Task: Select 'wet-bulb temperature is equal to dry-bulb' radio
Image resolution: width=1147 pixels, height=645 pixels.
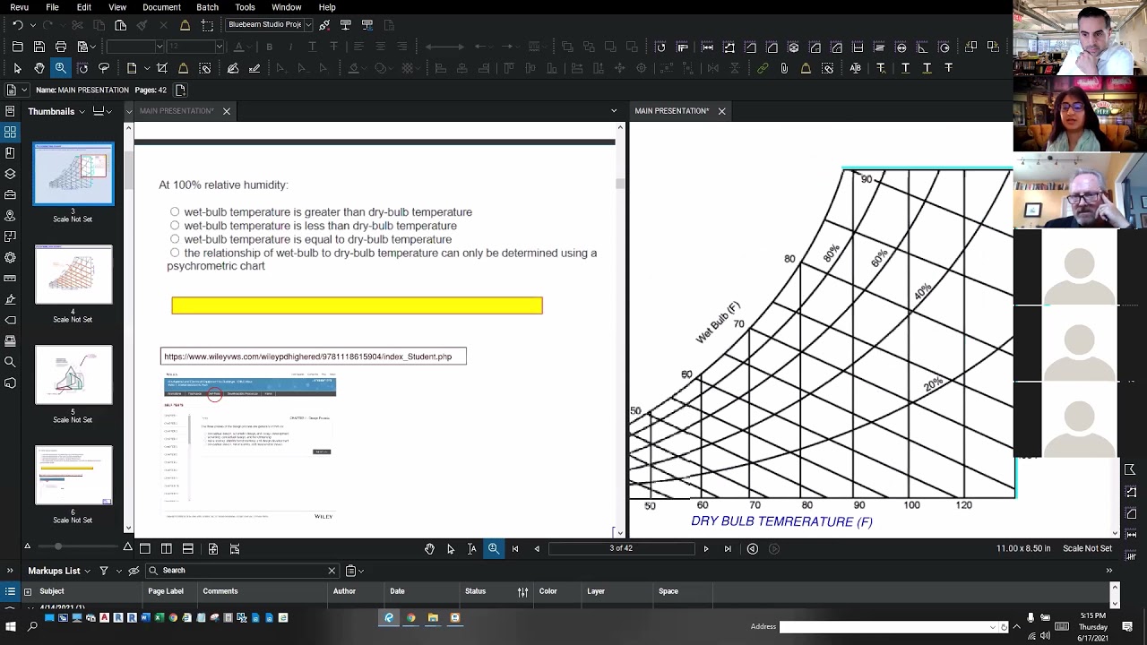Action: (x=175, y=239)
